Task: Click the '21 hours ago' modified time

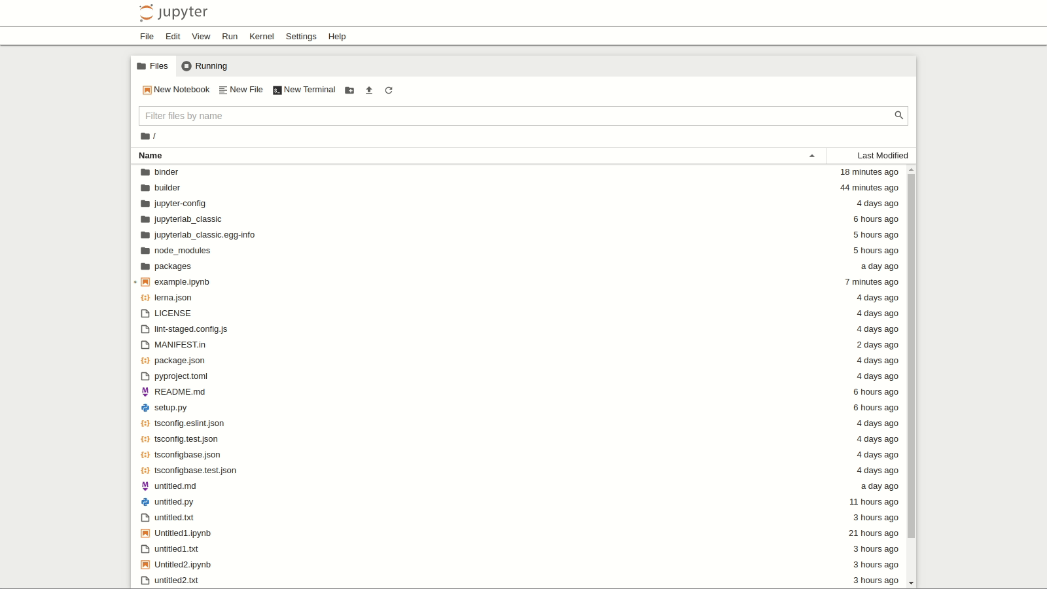Action: point(874,533)
